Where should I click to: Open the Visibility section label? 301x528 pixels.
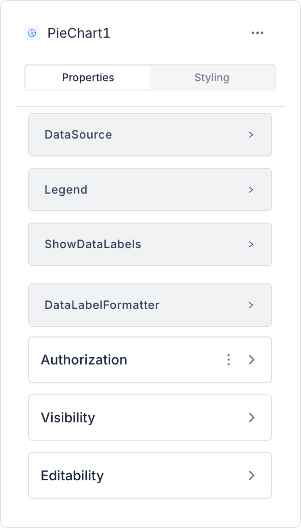tap(68, 418)
